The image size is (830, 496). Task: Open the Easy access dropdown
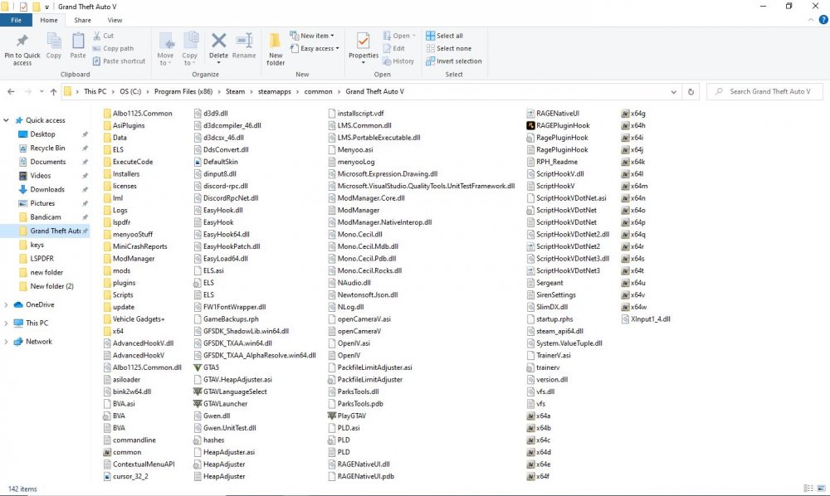[x=315, y=48]
